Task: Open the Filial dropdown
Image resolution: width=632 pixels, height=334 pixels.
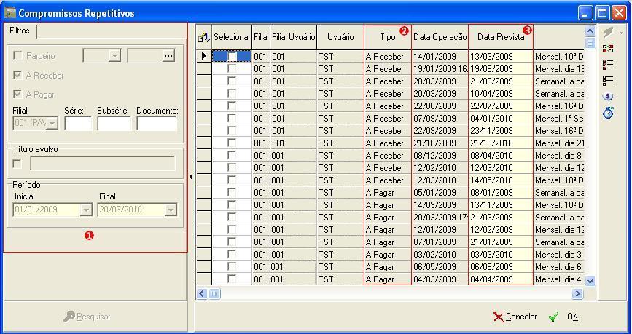Action: coord(52,124)
